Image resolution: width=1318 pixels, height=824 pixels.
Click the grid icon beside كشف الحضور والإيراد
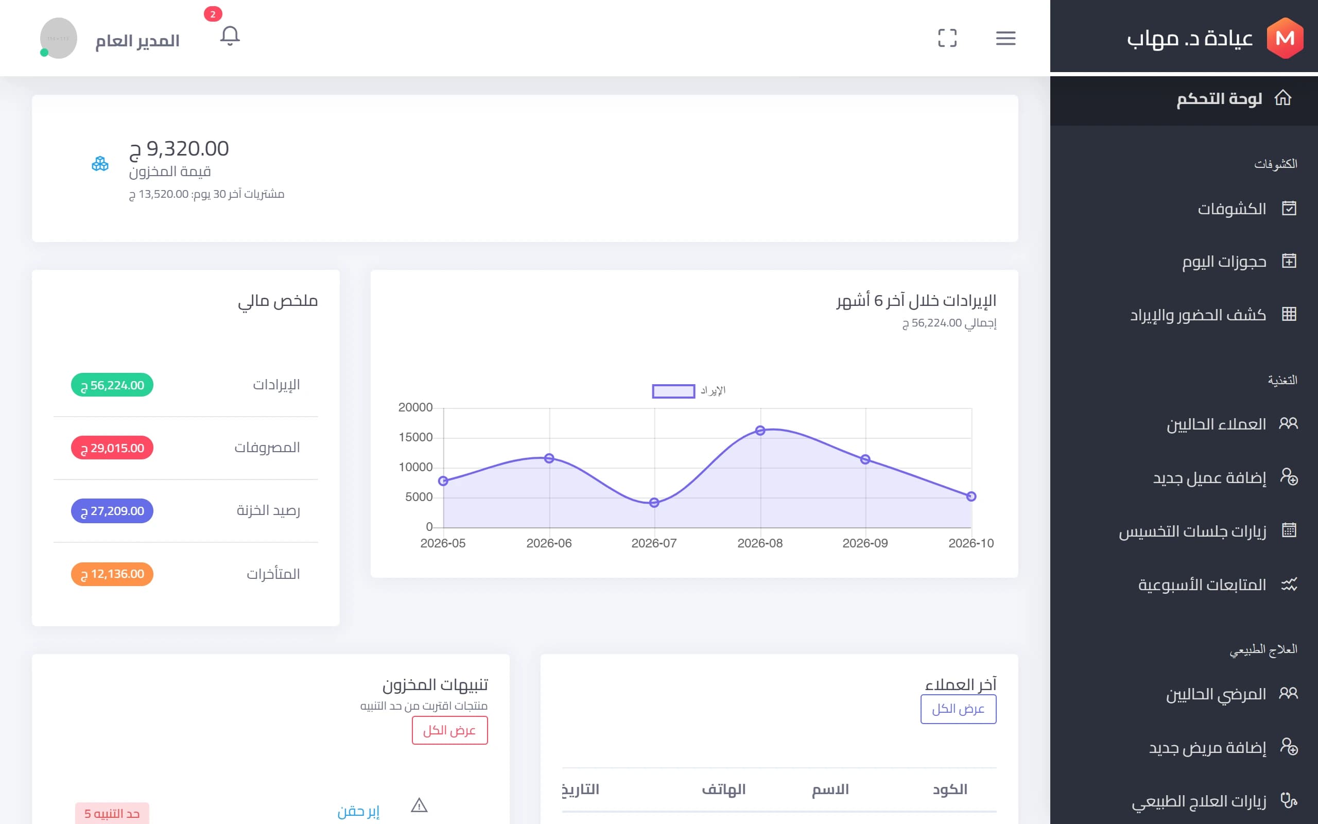tap(1289, 314)
